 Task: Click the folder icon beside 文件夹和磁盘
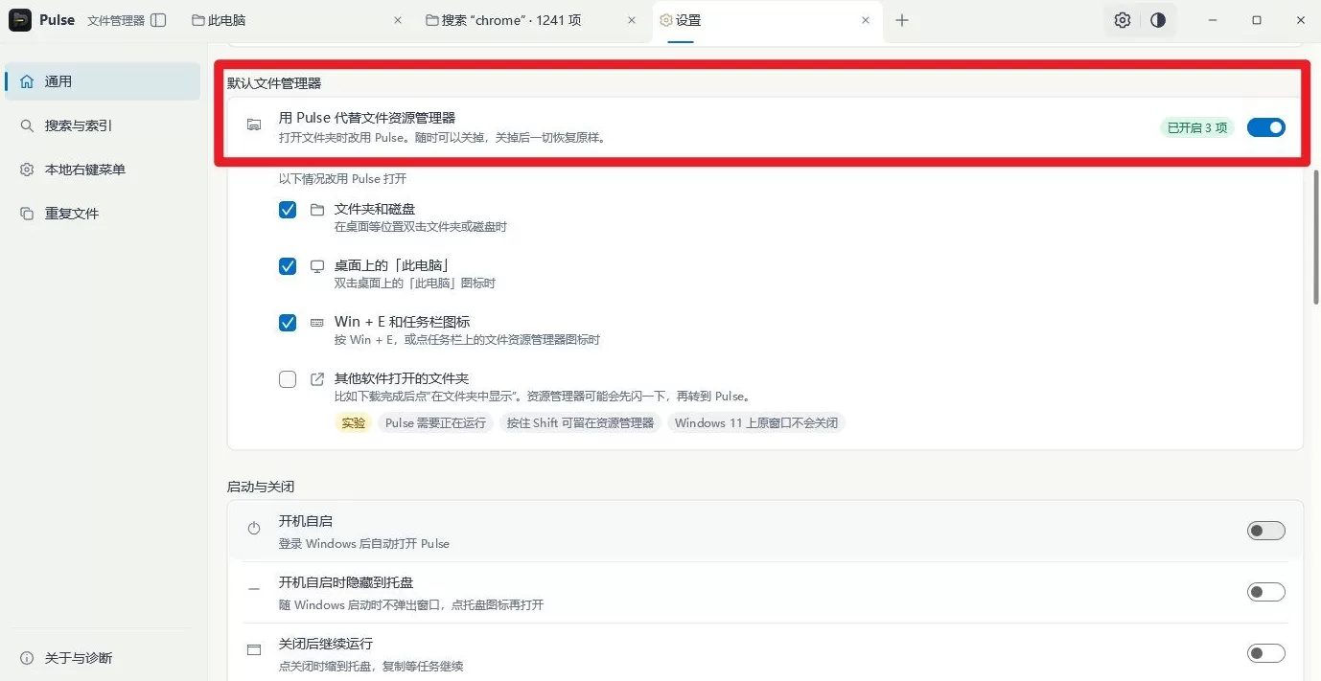tap(317, 209)
